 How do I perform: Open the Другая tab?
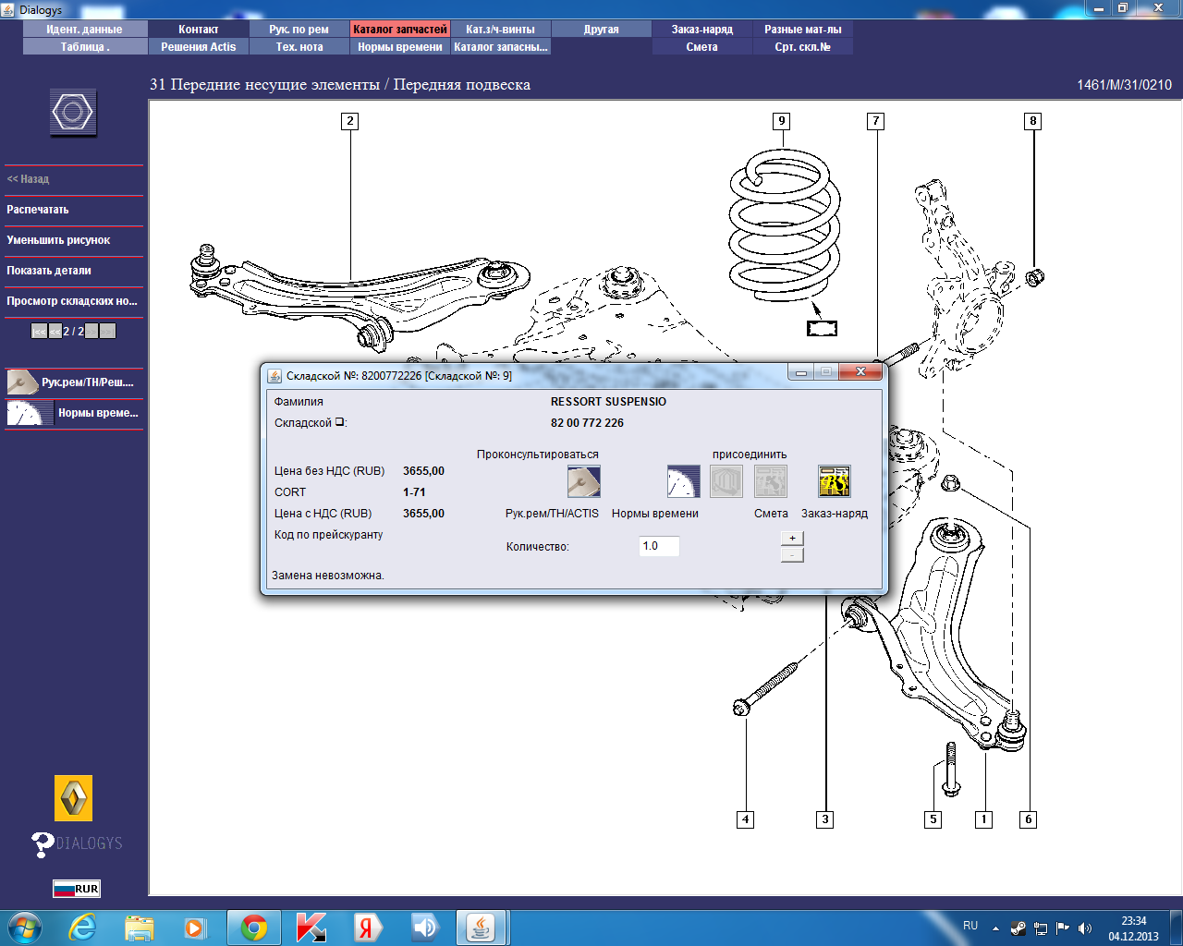coord(602,30)
